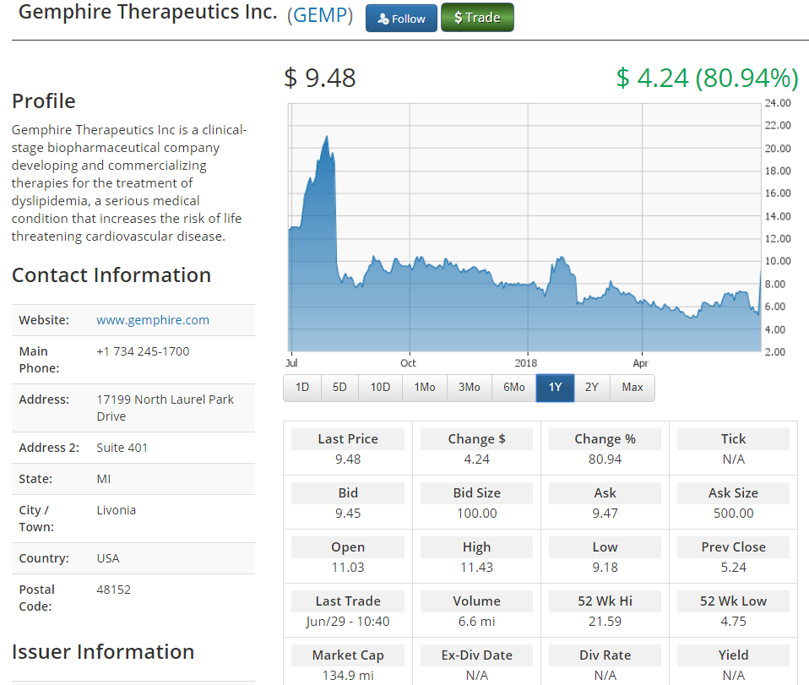Click the High value 11.43

coord(477,568)
